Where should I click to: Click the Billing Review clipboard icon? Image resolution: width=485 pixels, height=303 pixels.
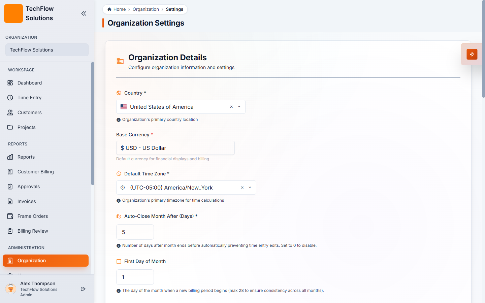coord(10,231)
